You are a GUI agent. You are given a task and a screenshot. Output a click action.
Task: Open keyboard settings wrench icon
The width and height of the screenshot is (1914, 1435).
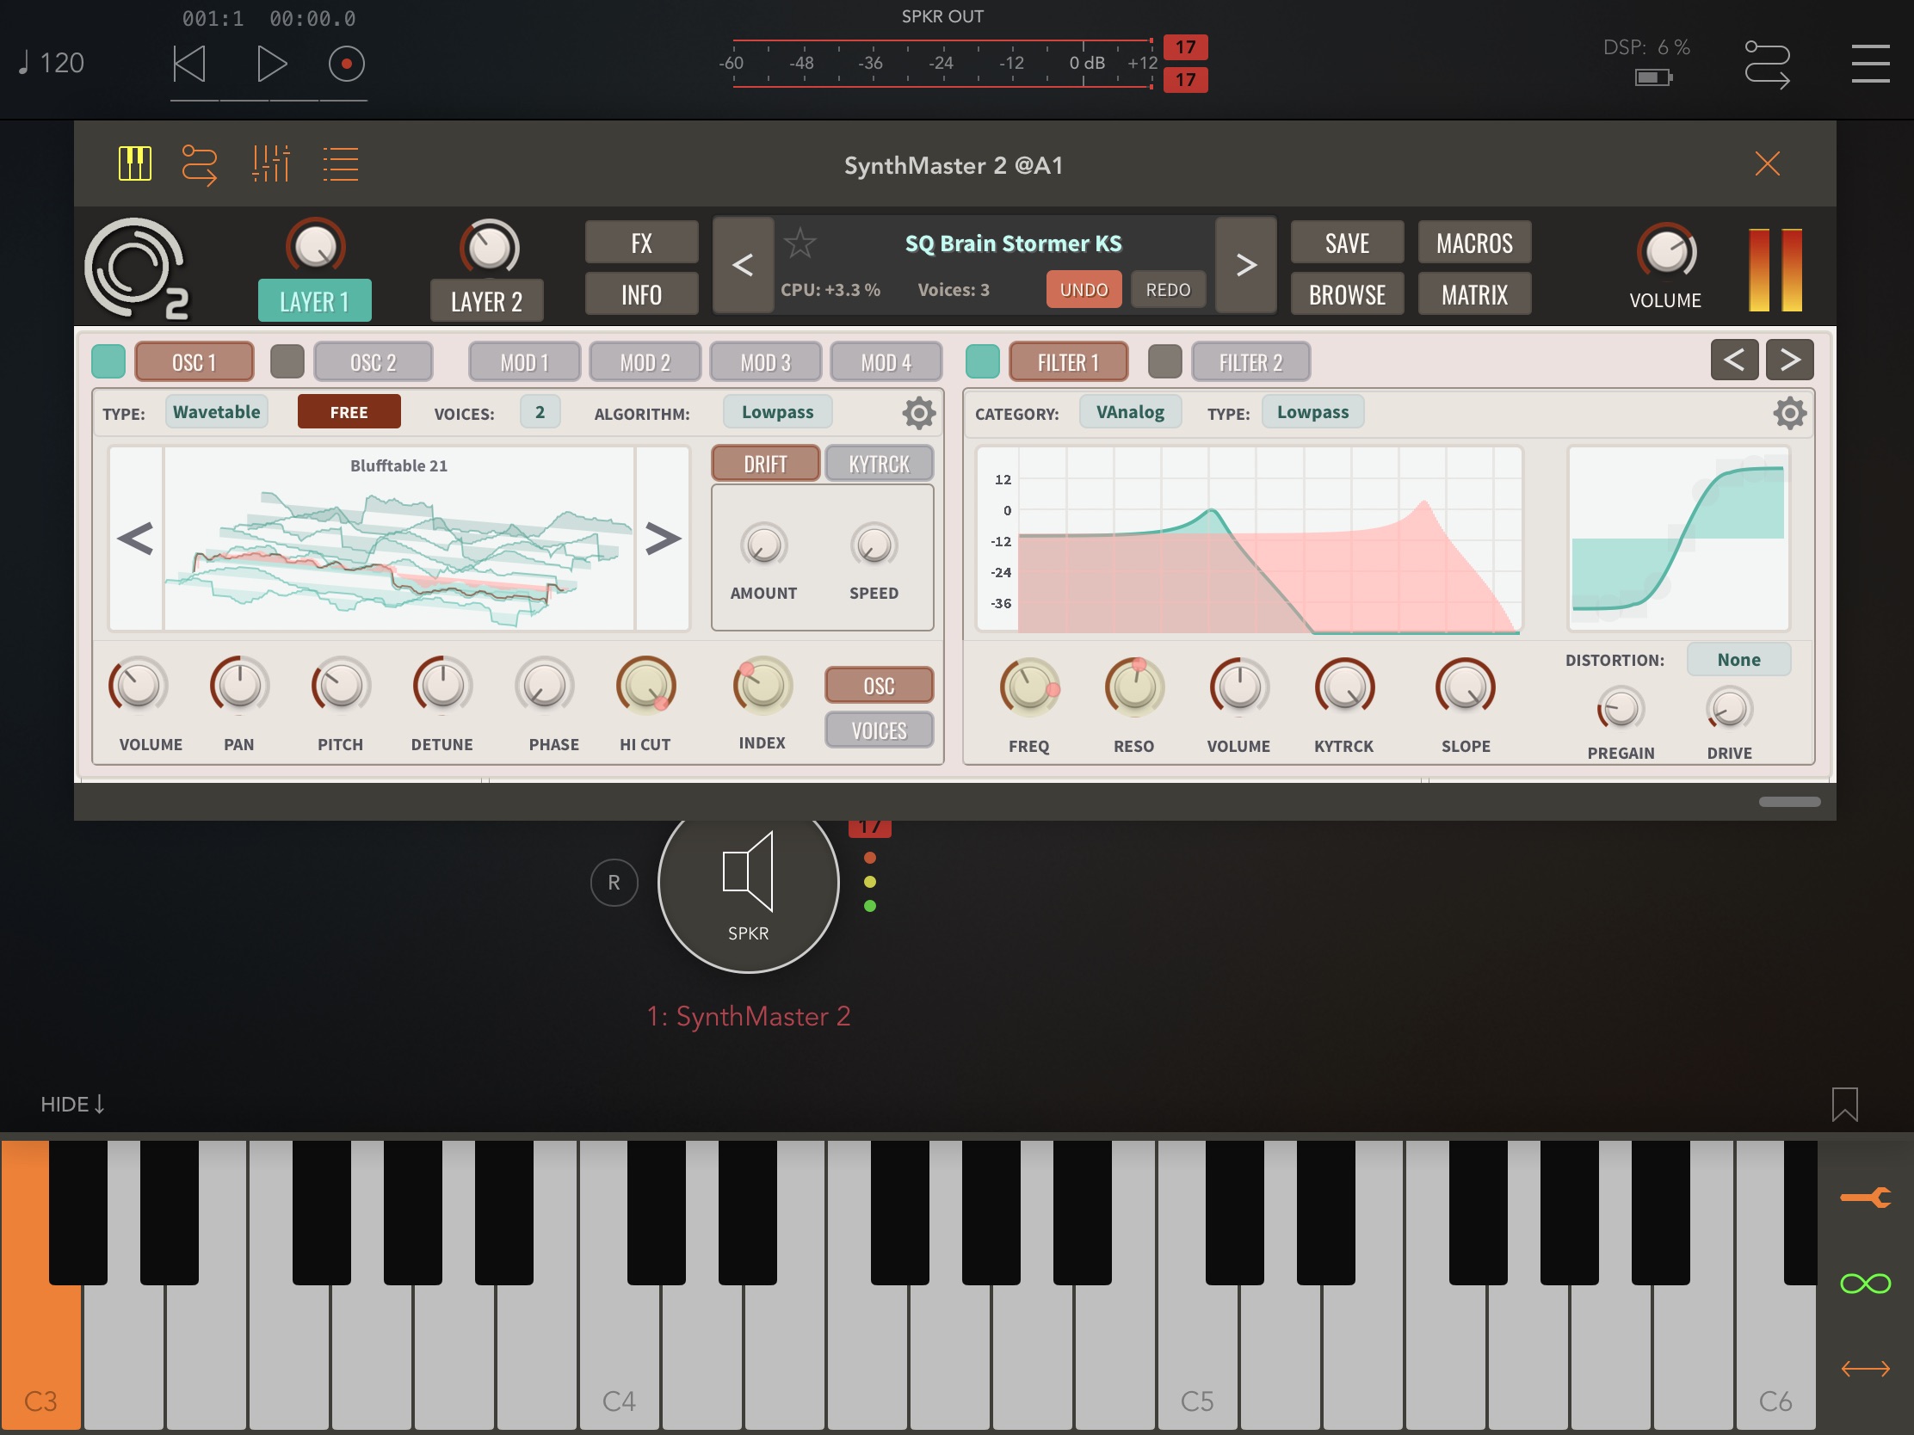1866,1198
